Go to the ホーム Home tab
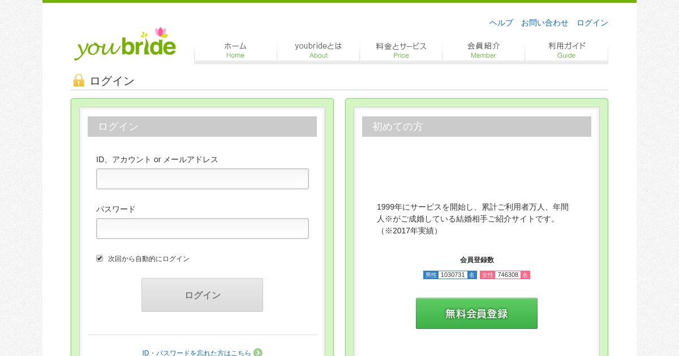Viewport: 679px width, 356px height. [x=235, y=51]
